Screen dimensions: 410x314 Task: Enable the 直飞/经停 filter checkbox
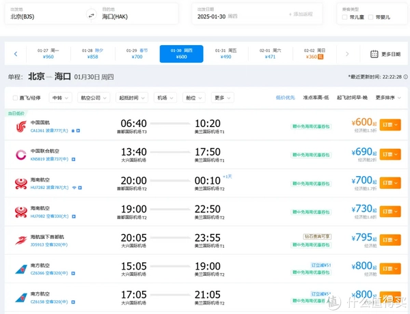tap(15, 98)
